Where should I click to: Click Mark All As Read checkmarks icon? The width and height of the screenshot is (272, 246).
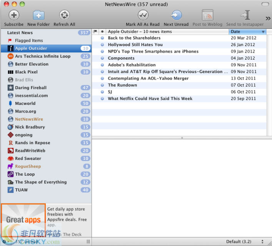[x=143, y=15]
